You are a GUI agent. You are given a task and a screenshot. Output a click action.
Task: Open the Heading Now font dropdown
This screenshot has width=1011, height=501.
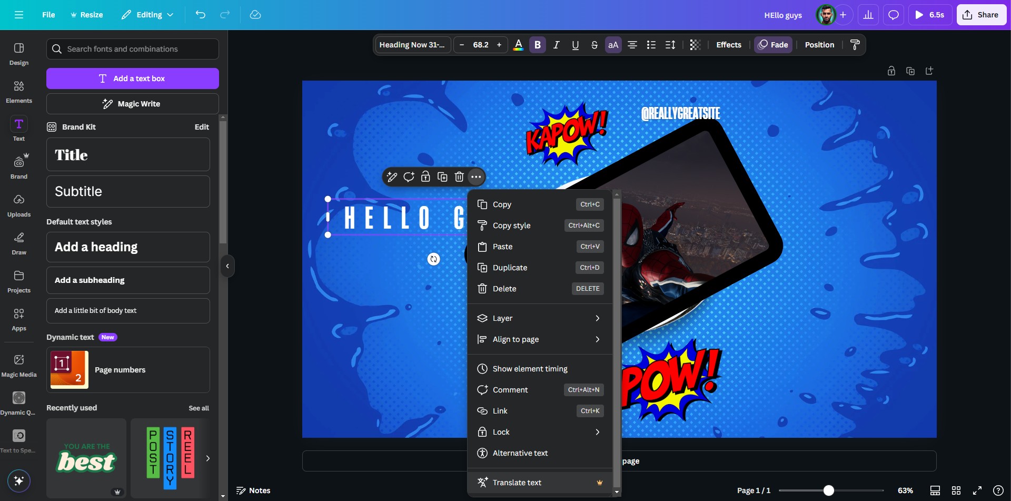click(412, 45)
